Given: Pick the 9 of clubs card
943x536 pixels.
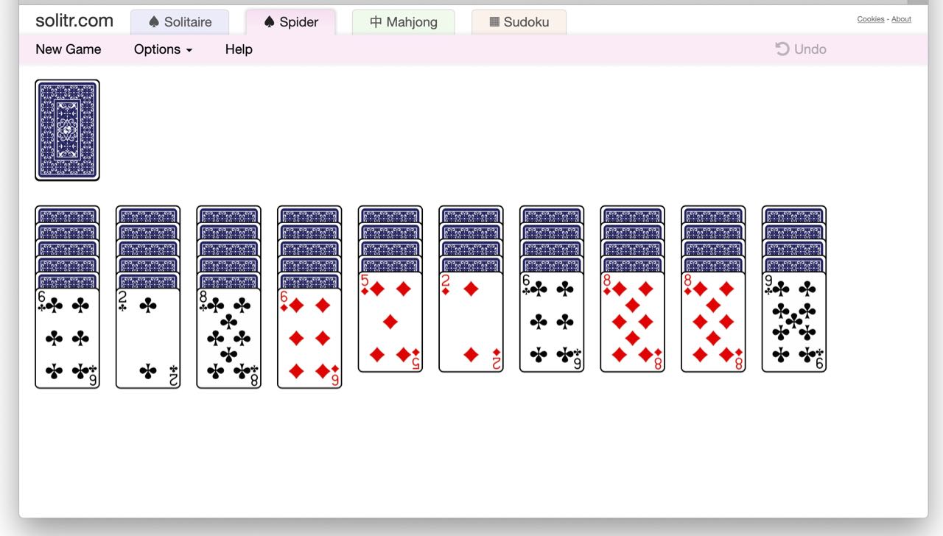Looking at the screenshot, I should pyautogui.click(x=793, y=322).
